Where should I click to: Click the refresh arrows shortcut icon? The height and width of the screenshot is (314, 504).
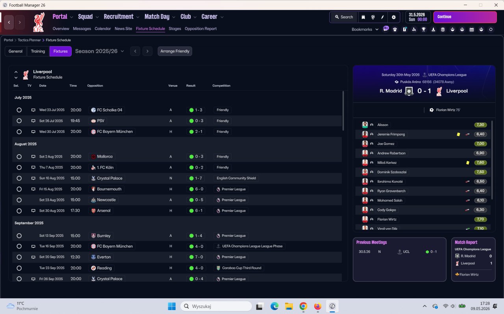pyautogui.click(x=491, y=29)
